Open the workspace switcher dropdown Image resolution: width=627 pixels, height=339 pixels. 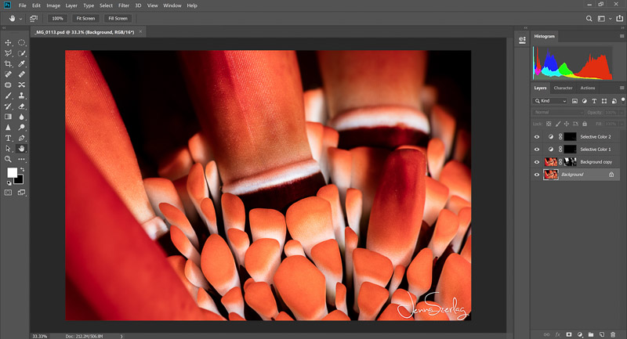coord(604,17)
